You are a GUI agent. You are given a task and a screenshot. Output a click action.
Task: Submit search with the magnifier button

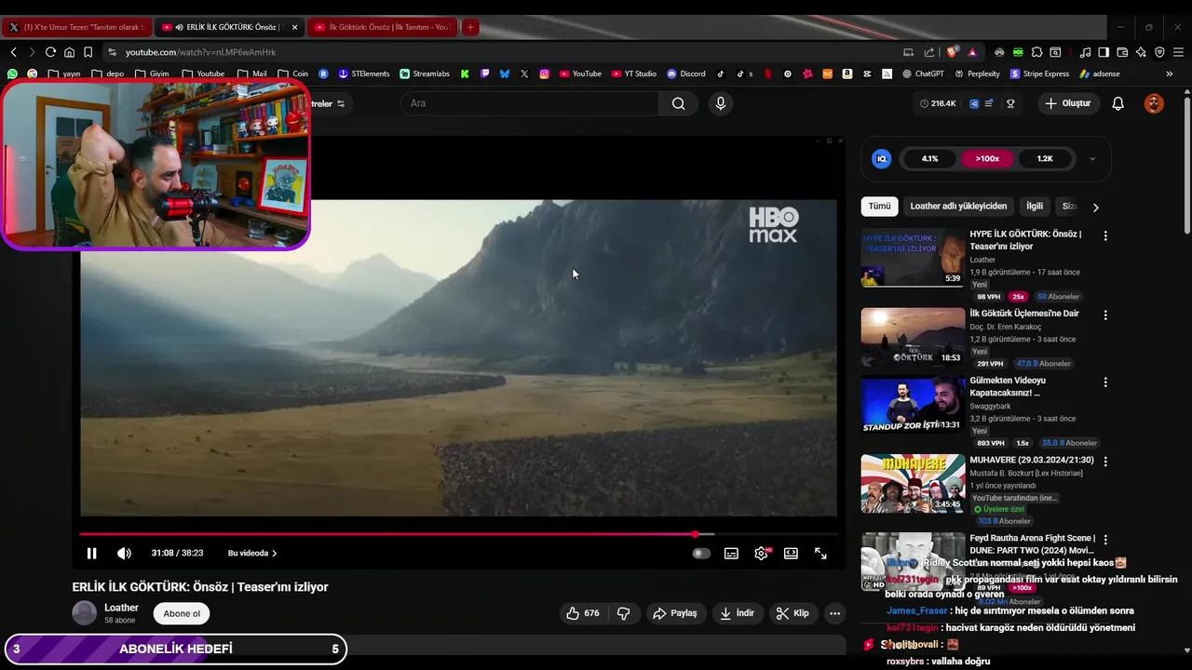click(x=679, y=103)
